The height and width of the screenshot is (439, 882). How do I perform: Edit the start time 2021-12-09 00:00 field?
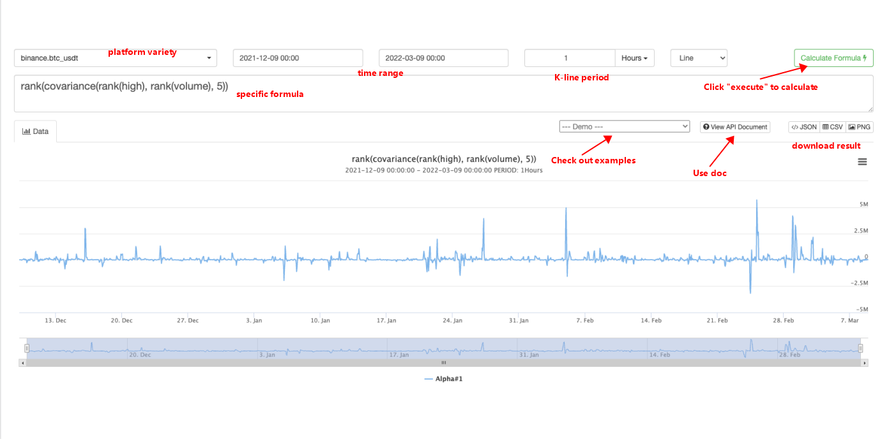[x=298, y=58]
